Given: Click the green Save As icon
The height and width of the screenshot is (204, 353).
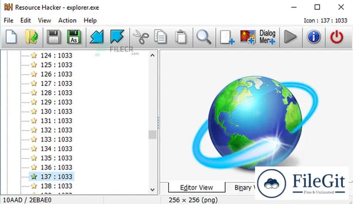Looking at the screenshot, I should tap(74, 37).
